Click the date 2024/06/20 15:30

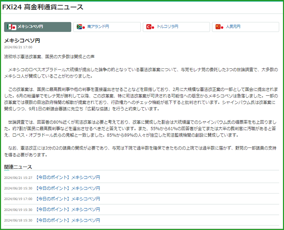(x=18, y=188)
